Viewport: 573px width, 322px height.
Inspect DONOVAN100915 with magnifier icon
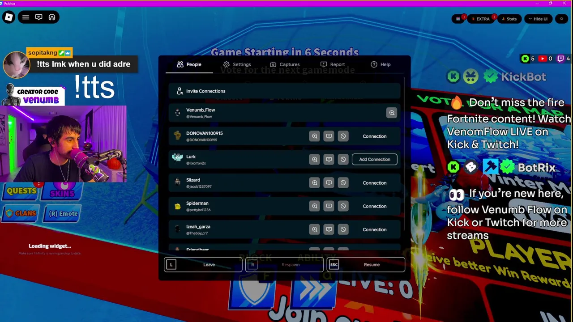[x=315, y=136]
